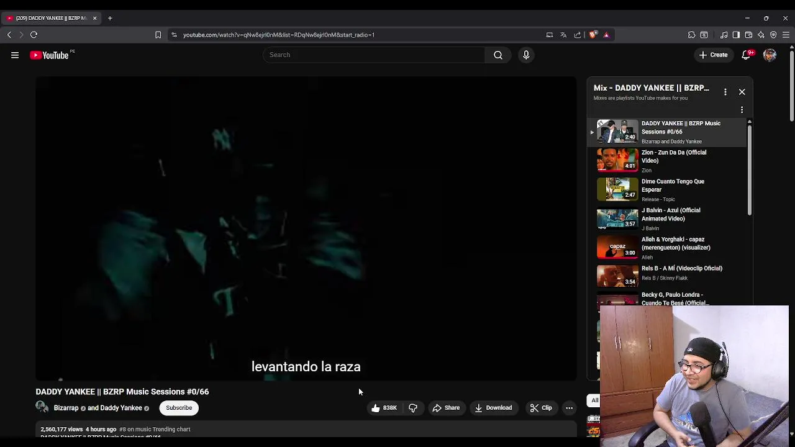This screenshot has width=795, height=447.
Task: Open the account avatar menu
Action: point(770,55)
